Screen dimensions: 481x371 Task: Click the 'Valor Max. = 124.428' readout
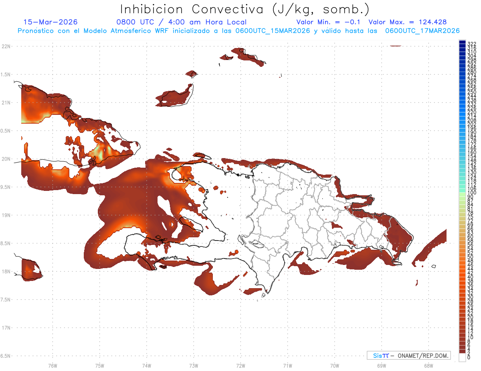pos(408,22)
